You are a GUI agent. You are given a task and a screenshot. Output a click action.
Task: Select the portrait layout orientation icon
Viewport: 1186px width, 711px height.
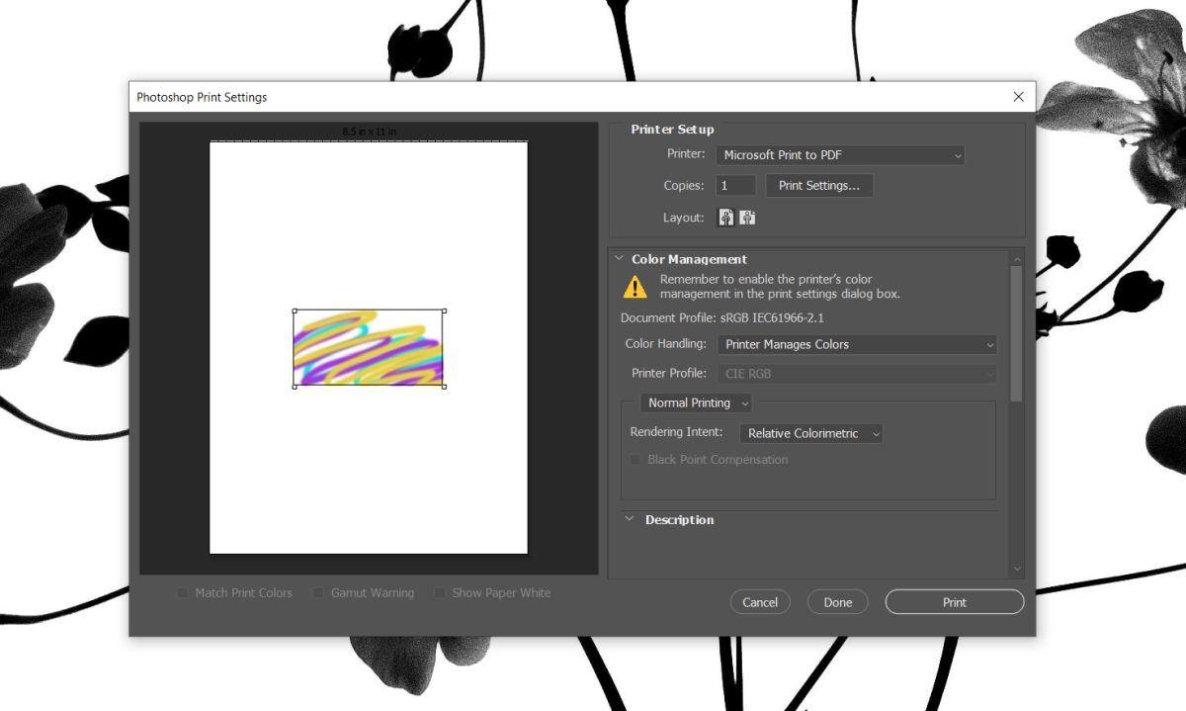point(726,217)
